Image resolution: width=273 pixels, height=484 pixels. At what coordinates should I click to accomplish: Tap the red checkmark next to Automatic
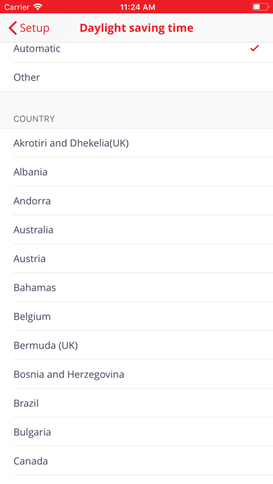coord(254,48)
